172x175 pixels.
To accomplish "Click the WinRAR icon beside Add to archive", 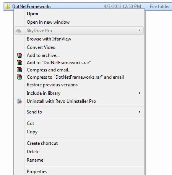I will pos(19,55).
